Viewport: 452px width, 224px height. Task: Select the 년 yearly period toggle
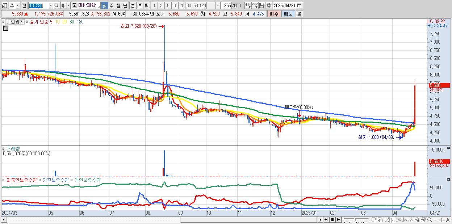click(125, 5)
